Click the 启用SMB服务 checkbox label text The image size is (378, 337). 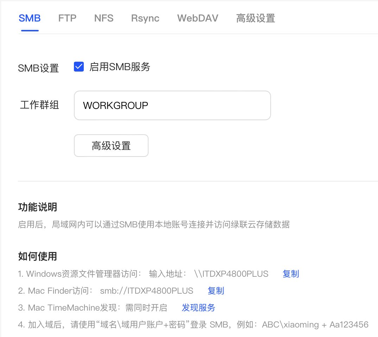point(120,67)
